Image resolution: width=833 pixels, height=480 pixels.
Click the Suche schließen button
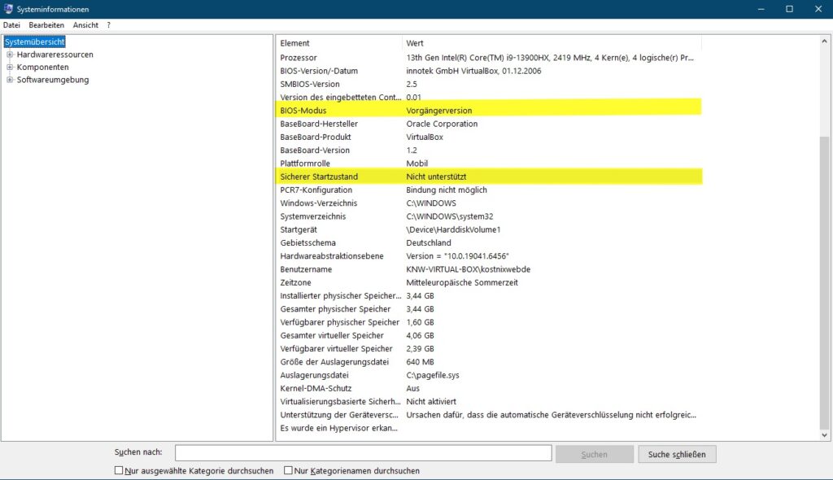coord(677,455)
